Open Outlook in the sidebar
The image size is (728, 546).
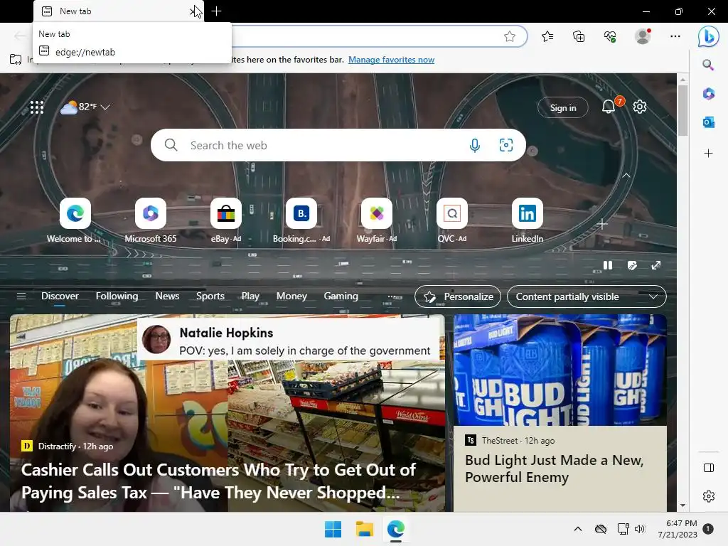click(x=709, y=122)
